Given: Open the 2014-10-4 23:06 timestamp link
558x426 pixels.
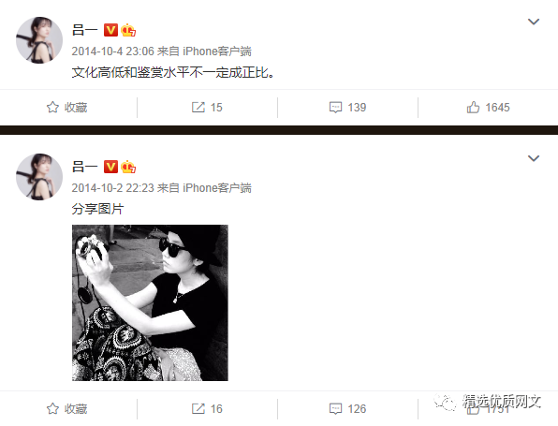Looking at the screenshot, I should 112,51.
